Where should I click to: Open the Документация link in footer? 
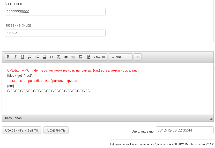(x=164, y=144)
